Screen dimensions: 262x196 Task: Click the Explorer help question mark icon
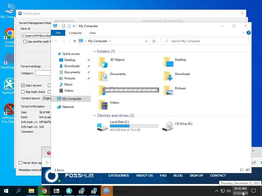coord(248,33)
